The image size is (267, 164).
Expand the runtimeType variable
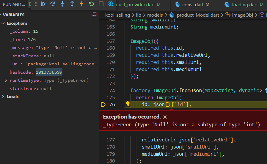6,80
